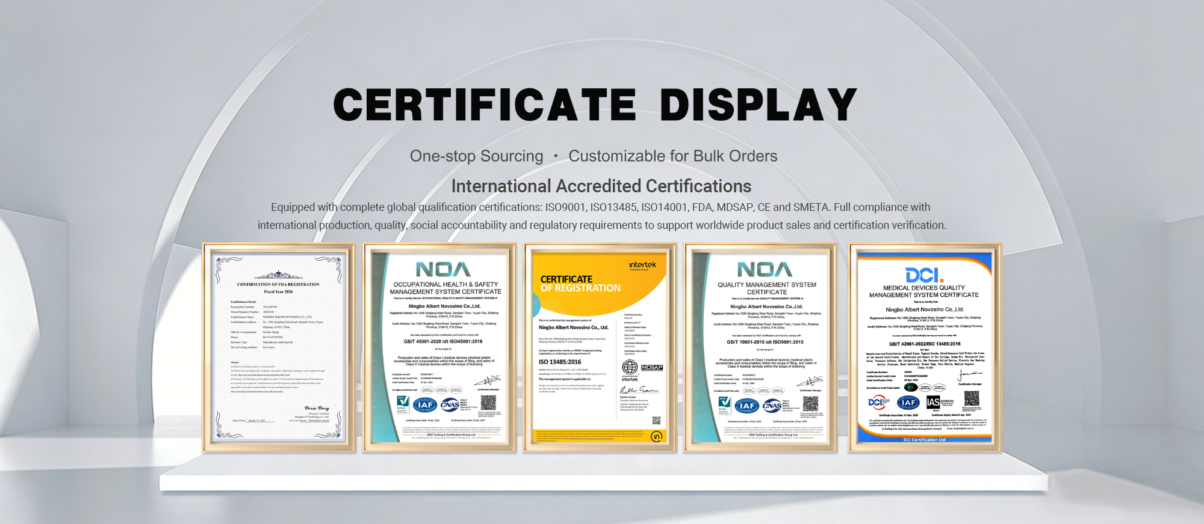Image resolution: width=1204 pixels, height=524 pixels.
Task: Click the IAF logo on the Quality Management certificate
Action: click(x=747, y=406)
